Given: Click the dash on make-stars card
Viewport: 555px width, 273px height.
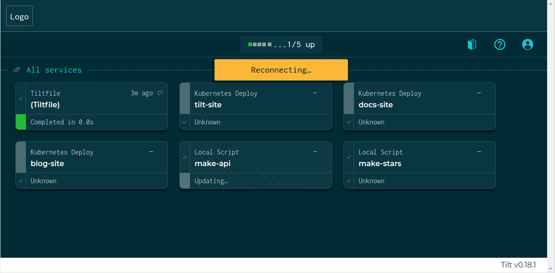Looking at the screenshot, I should (479, 151).
